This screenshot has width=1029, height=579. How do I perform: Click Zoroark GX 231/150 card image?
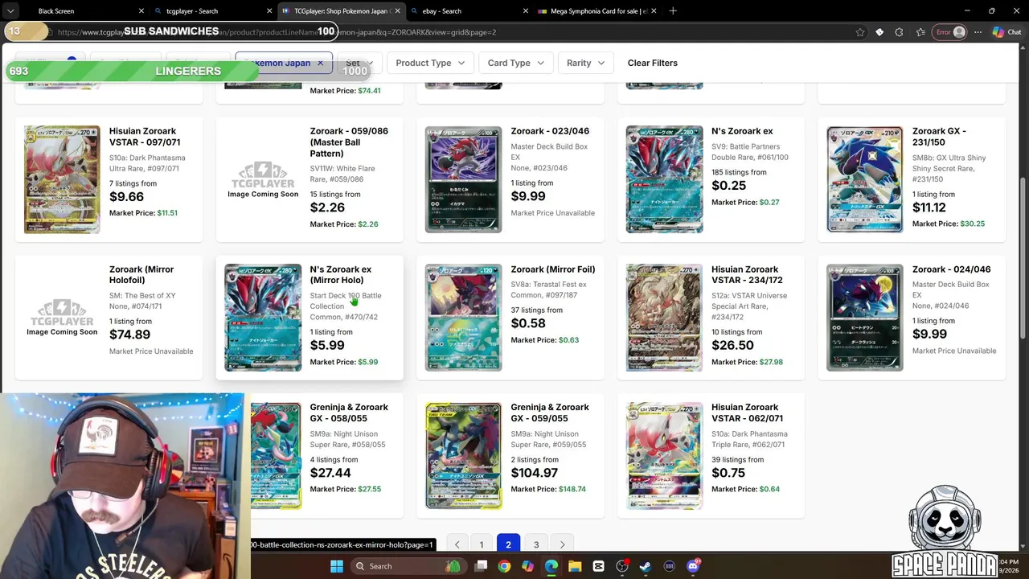[x=865, y=179]
